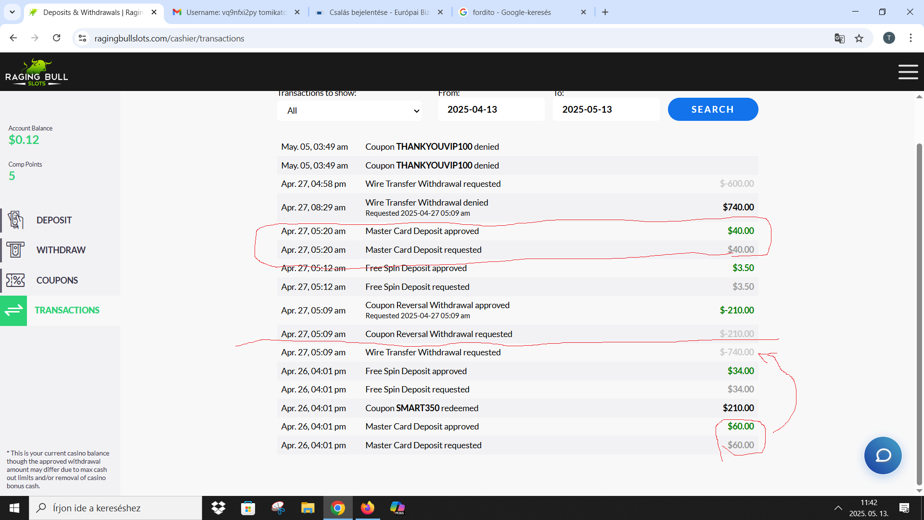Open the Raging Bull Slots logo homepage
This screenshot has width=924, height=520.
point(37,72)
